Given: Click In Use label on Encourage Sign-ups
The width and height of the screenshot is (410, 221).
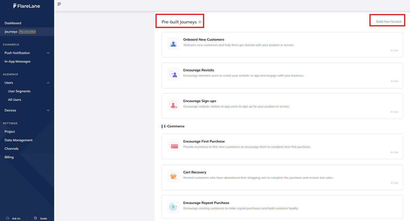Looking at the screenshot, I should [x=394, y=112].
